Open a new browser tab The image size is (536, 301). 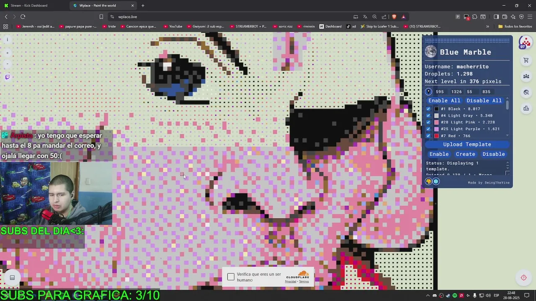[143, 5]
